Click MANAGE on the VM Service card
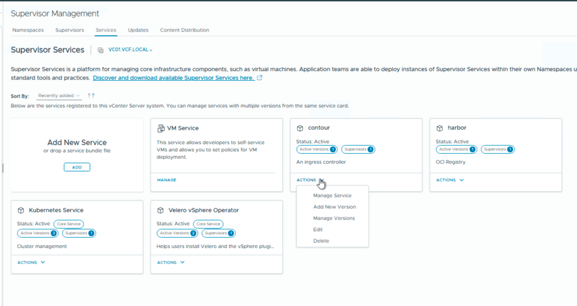577x306 pixels. (x=167, y=180)
